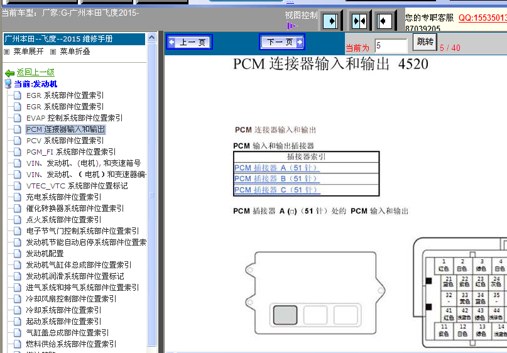Click page icon beside 催化转换器系统部件位置索引
The height and width of the screenshot is (353, 507).
(18, 209)
